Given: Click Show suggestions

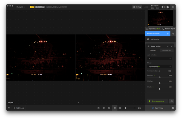Looking at the screenshot, I should (158, 101).
